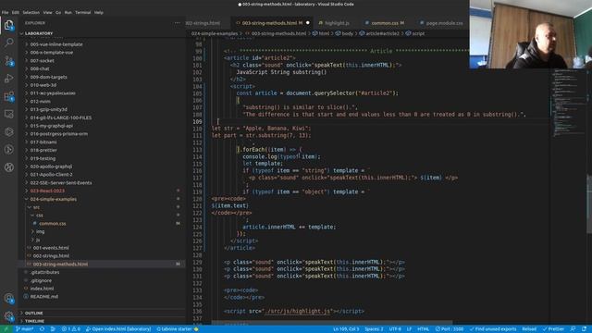The height and width of the screenshot is (333, 592).
Task: Open the Source Control view
Action: coord(8,60)
